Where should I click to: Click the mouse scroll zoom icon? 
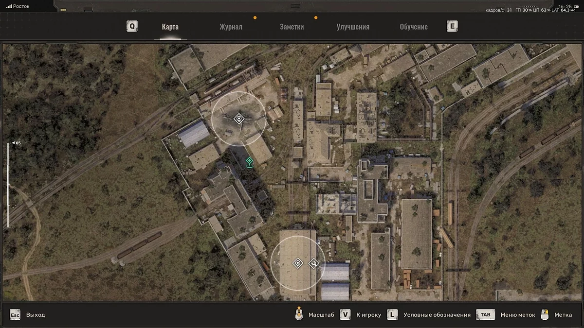click(x=299, y=314)
